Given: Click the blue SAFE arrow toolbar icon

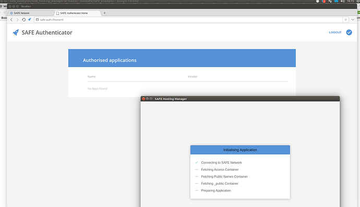Looking at the screenshot, I should (x=30, y=19).
